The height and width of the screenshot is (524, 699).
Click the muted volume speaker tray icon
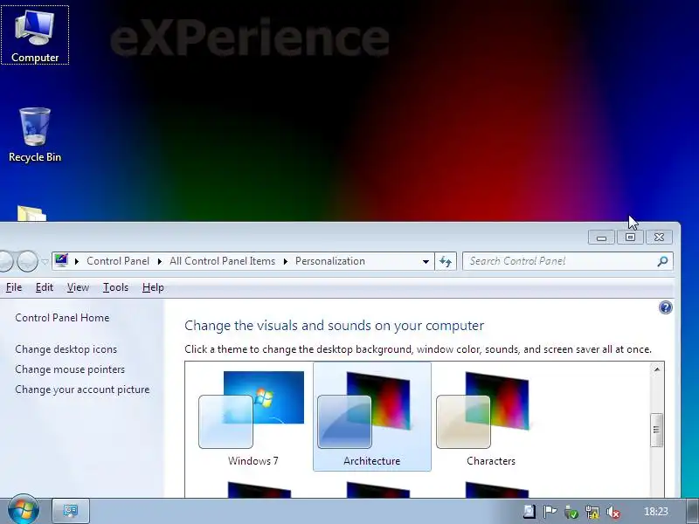613,512
